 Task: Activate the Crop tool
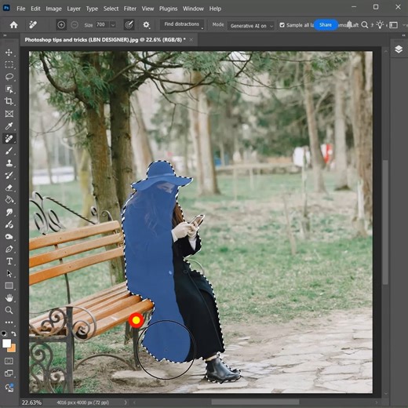tap(9, 101)
